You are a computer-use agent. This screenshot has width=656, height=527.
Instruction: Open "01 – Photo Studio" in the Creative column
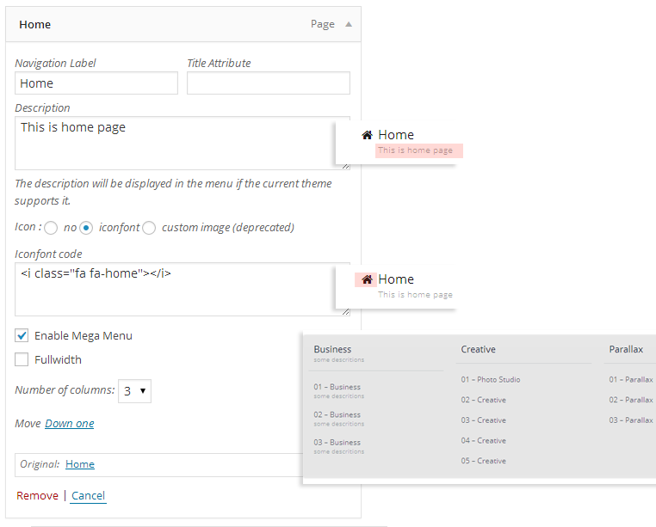pyautogui.click(x=490, y=379)
